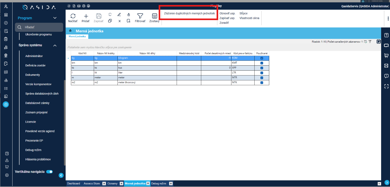Viewport: 390px width, 187px height.
Task: Uncheck Používané for the km row
Action: [262, 63]
